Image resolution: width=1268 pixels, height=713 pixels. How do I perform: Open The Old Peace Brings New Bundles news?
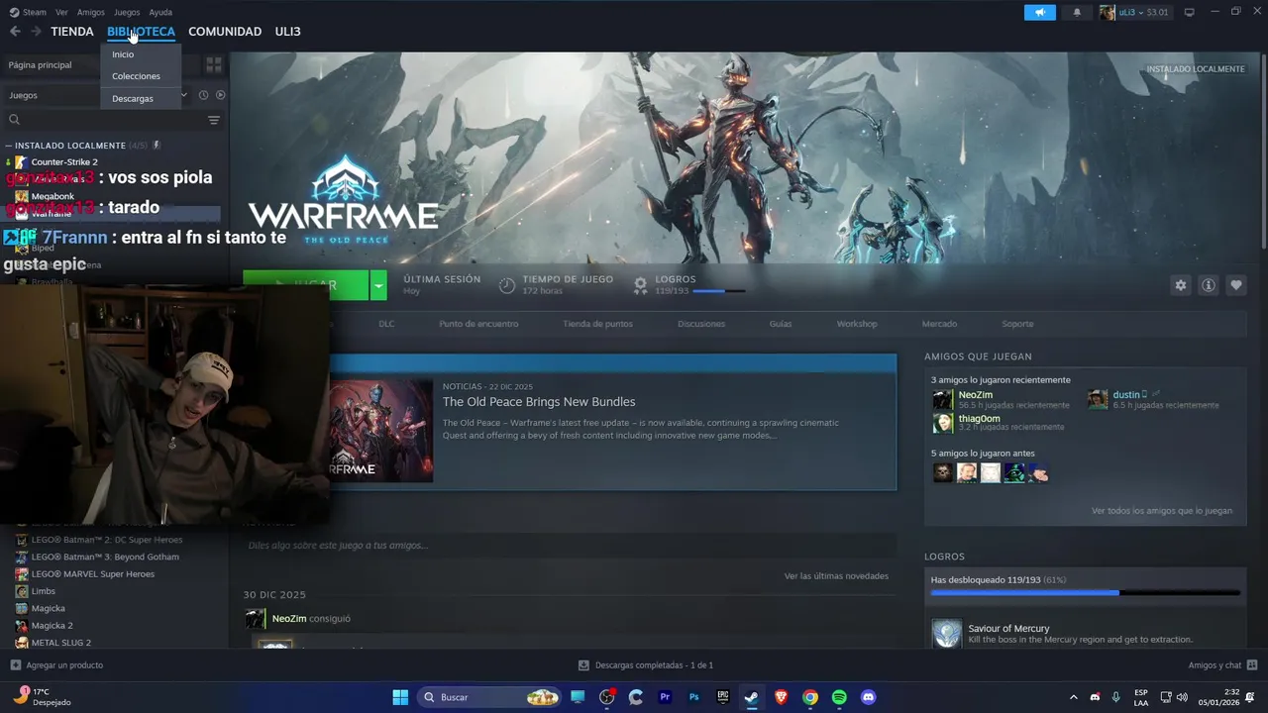tap(539, 402)
